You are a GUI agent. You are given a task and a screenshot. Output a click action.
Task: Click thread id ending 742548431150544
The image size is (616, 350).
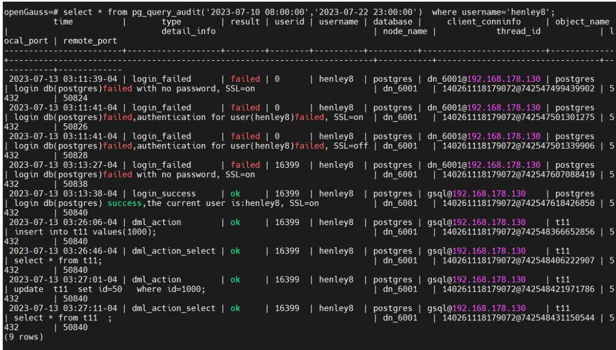tap(518, 318)
